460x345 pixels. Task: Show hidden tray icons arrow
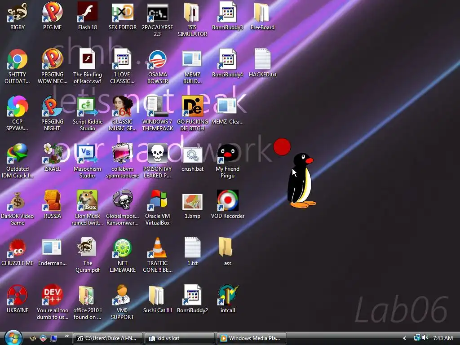(405, 338)
